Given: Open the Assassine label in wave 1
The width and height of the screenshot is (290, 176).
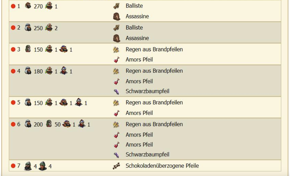Looking at the screenshot, I should [x=137, y=16].
